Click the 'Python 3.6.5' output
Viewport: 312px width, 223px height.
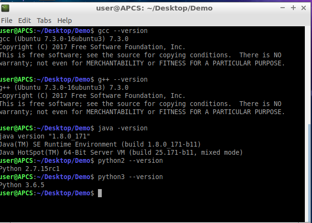tap(22, 185)
